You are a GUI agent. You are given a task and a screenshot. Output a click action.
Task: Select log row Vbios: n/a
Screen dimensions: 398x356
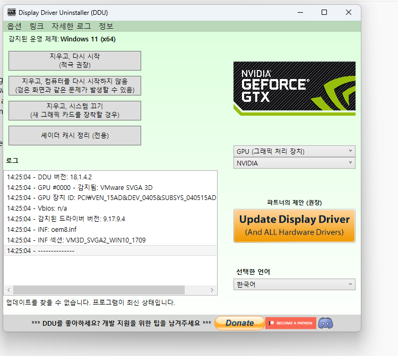[110, 209]
